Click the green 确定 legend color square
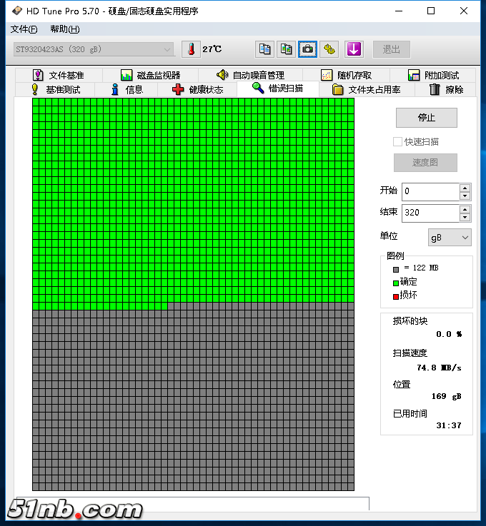This screenshot has height=526, width=486. click(396, 282)
